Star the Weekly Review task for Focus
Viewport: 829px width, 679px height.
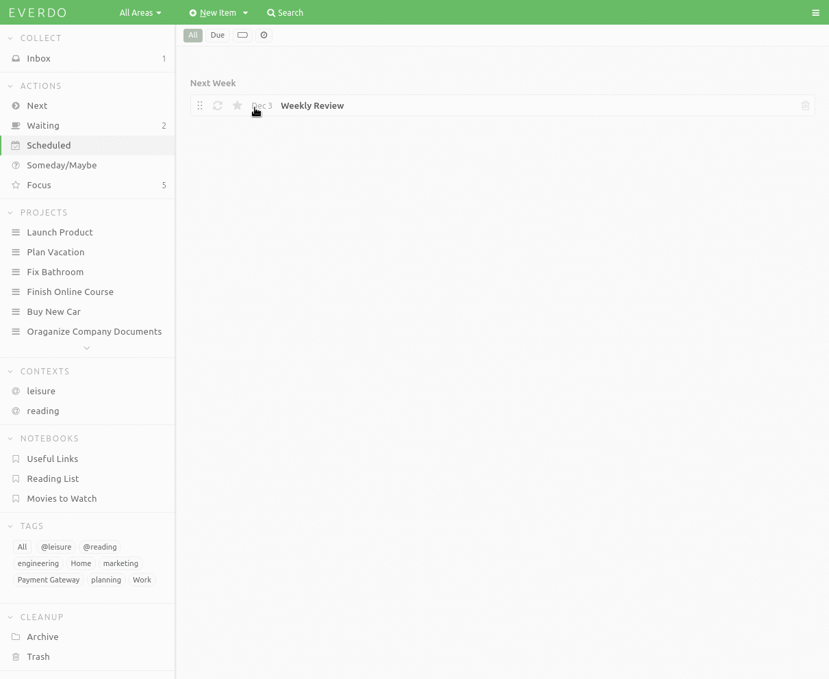[x=237, y=105]
